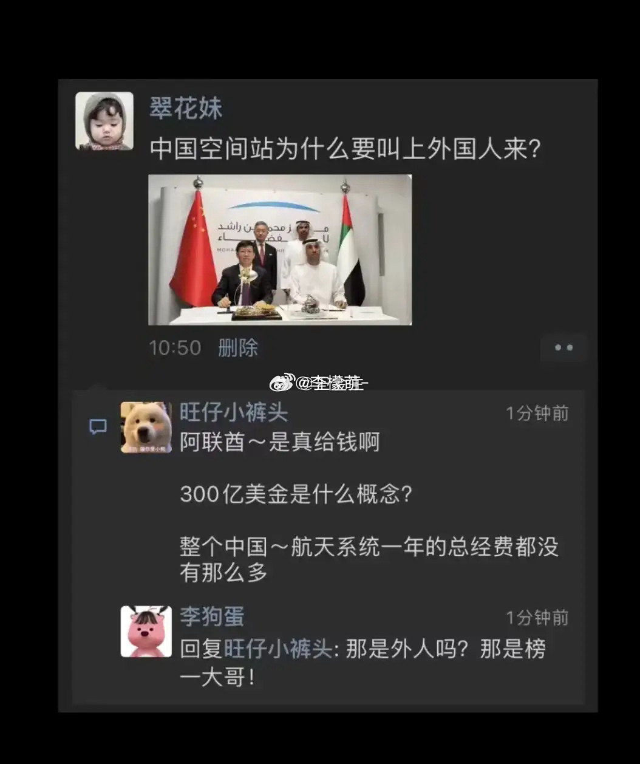Tap the comment paragraph about 航天系统一年的总经费
Screen dimensions: 640x764
point(369,559)
